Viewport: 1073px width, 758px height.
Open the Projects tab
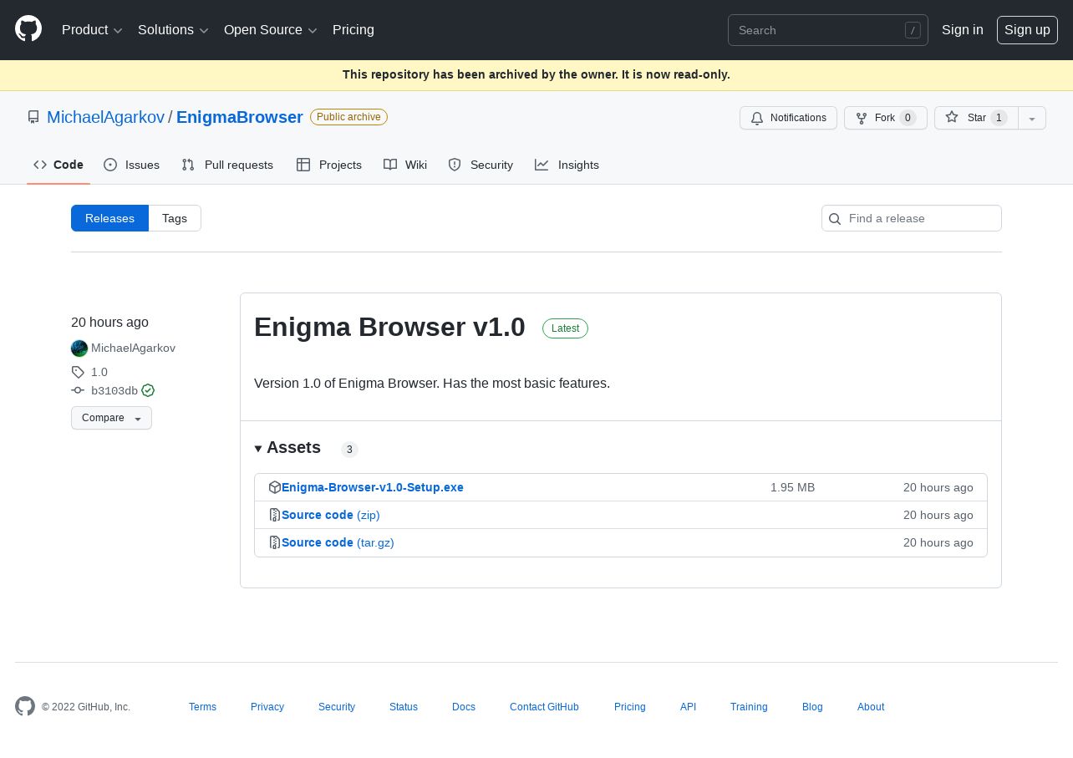click(x=329, y=165)
